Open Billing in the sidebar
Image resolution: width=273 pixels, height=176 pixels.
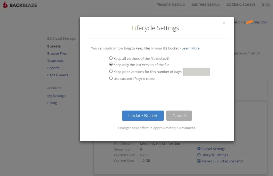point(52,103)
